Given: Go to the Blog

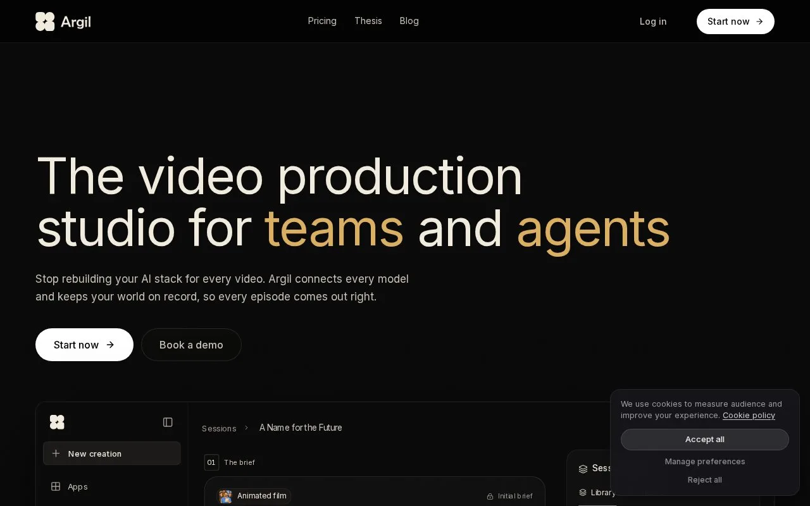Looking at the screenshot, I should pyautogui.click(x=409, y=21).
